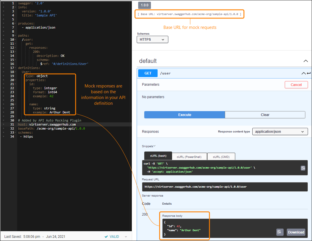This screenshot has width=312, height=241.
Task: Click the deep-link arrow beside the GET chevron
Action: click(308, 73)
